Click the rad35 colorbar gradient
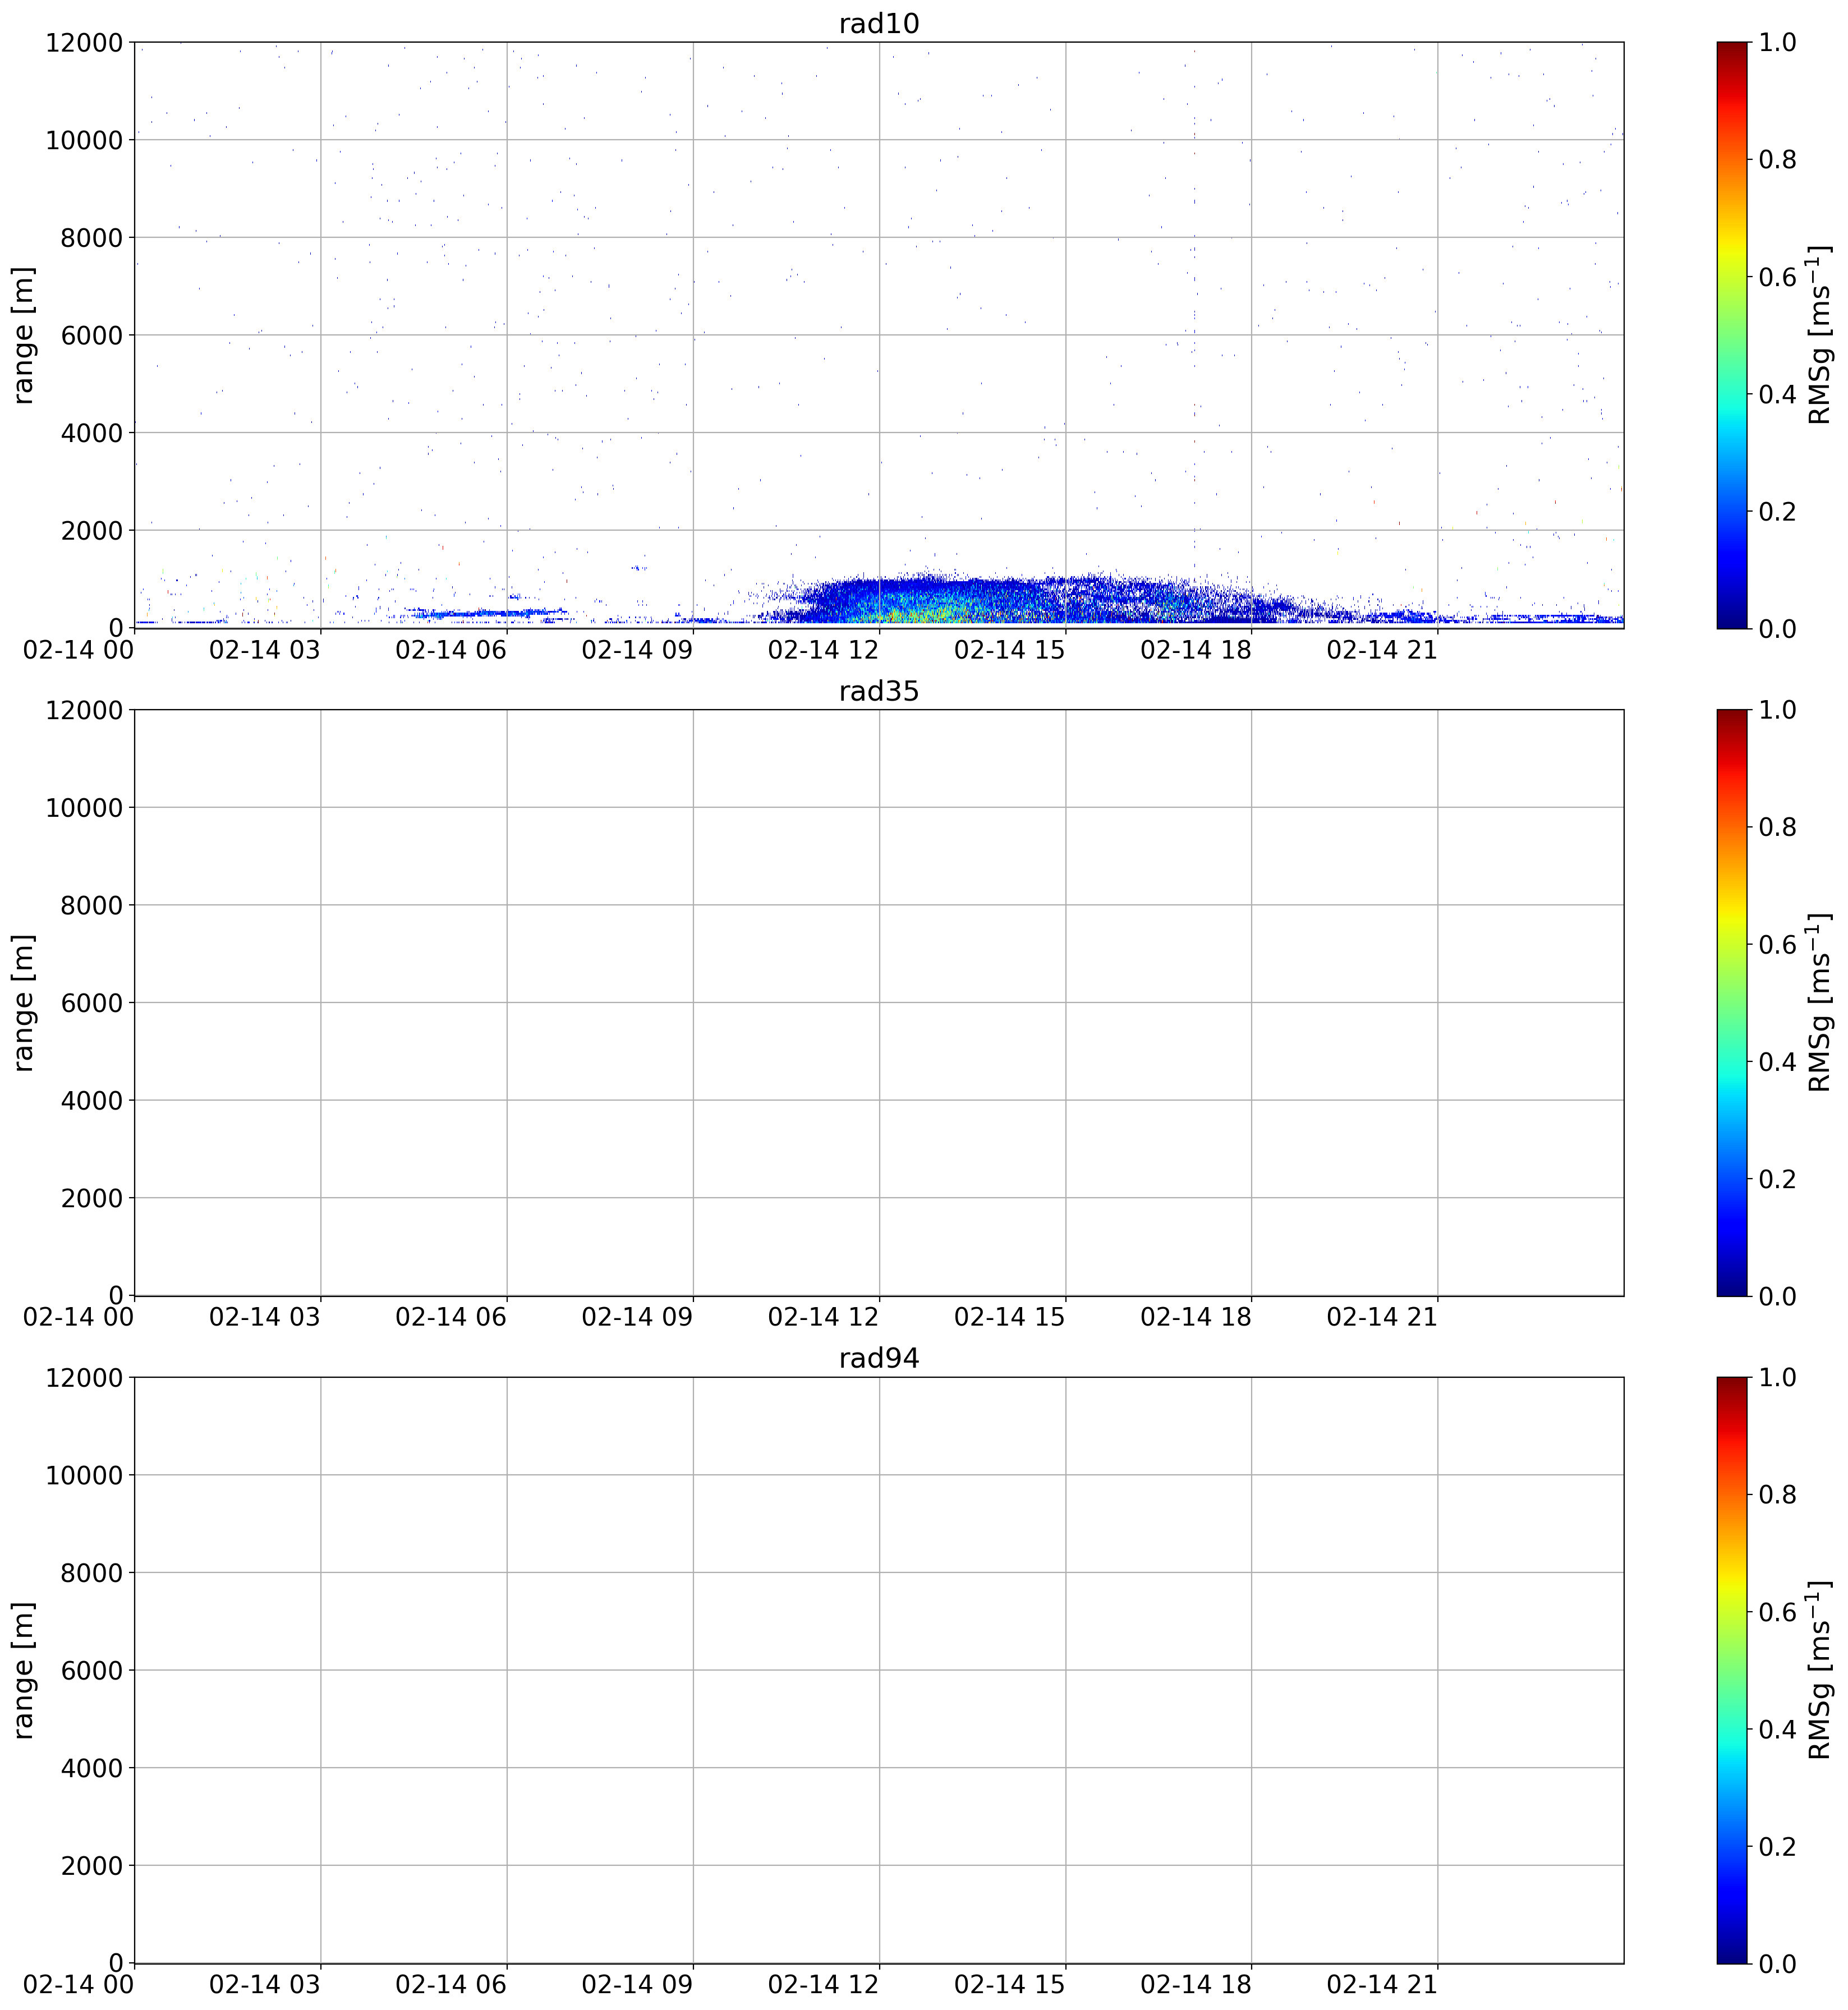1848x2010 pixels. pos(1732,1002)
